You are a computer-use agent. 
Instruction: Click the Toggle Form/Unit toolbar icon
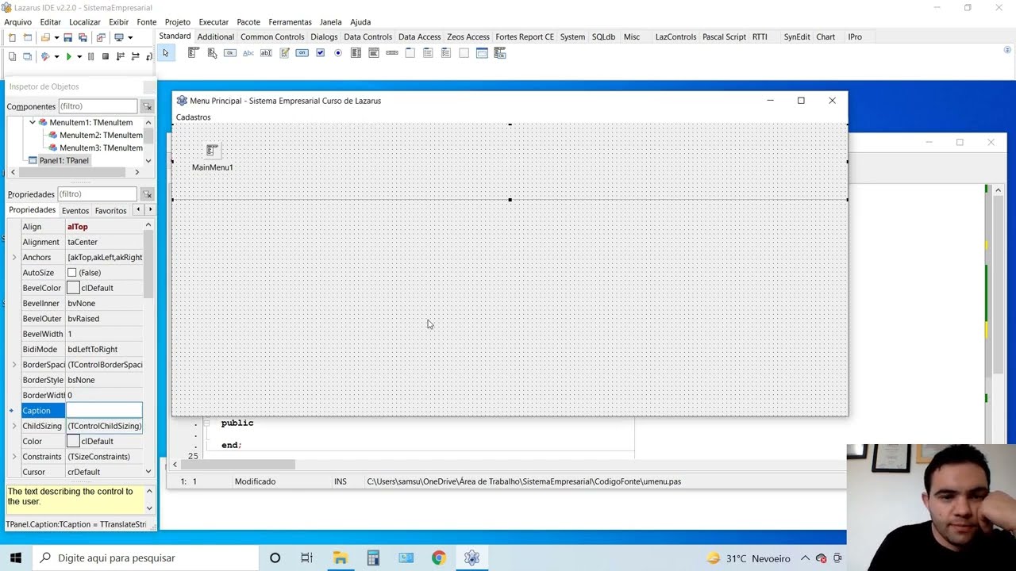[101, 37]
